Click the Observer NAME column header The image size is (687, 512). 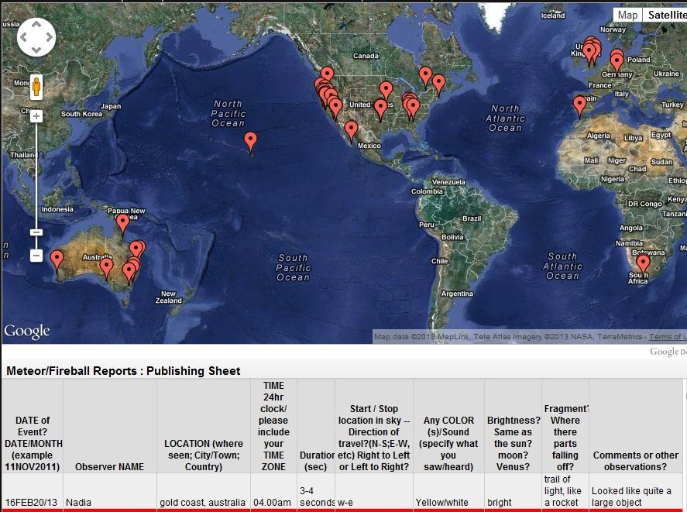(109, 467)
